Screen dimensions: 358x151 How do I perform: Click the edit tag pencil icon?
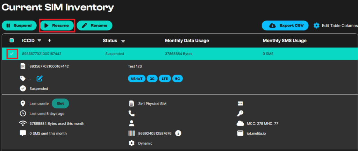pos(40,78)
